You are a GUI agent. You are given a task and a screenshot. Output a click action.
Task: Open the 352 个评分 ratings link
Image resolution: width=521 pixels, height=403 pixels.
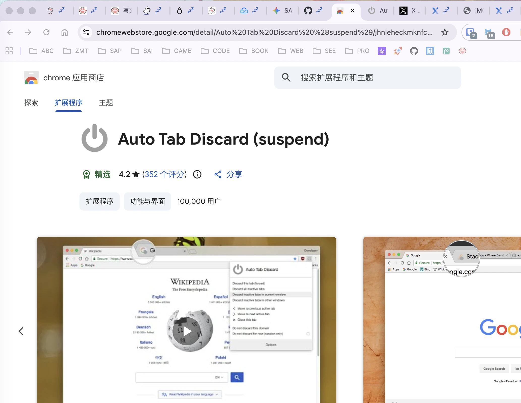[164, 174]
